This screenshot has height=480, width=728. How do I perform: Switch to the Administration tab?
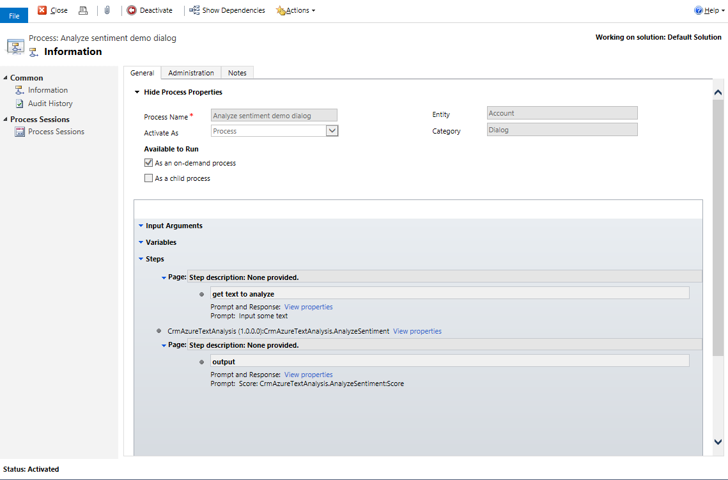click(191, 73)
